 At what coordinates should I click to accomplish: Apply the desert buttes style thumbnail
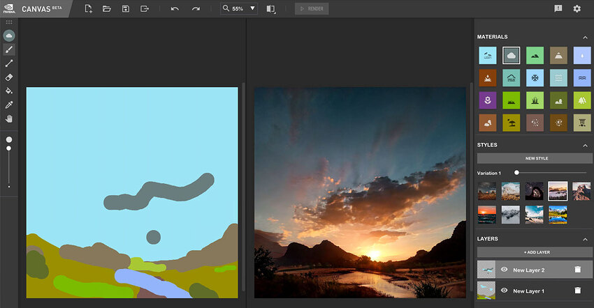coord(487,191)
